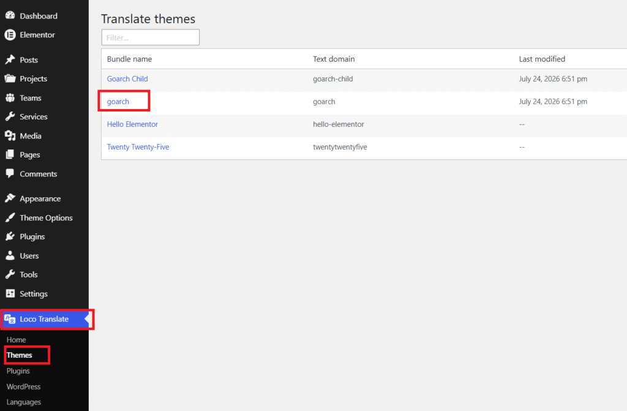627x411 pixels.
Task: Click the Comments speech bubble icon
Action: 10,174
